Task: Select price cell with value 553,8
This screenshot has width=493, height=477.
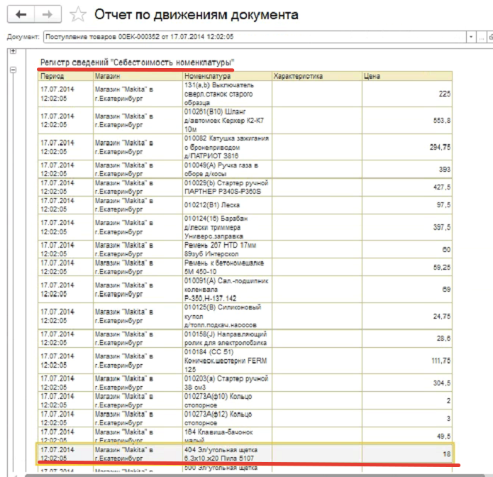Action: (x=407, y=121)
